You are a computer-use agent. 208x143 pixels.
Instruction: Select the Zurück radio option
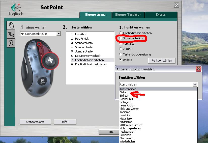[x=121, y=49]
